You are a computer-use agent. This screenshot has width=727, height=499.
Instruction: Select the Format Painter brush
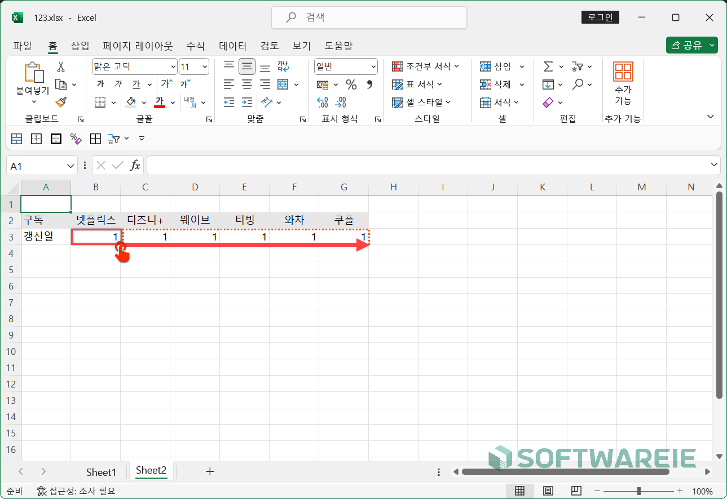tap(61, 102)
